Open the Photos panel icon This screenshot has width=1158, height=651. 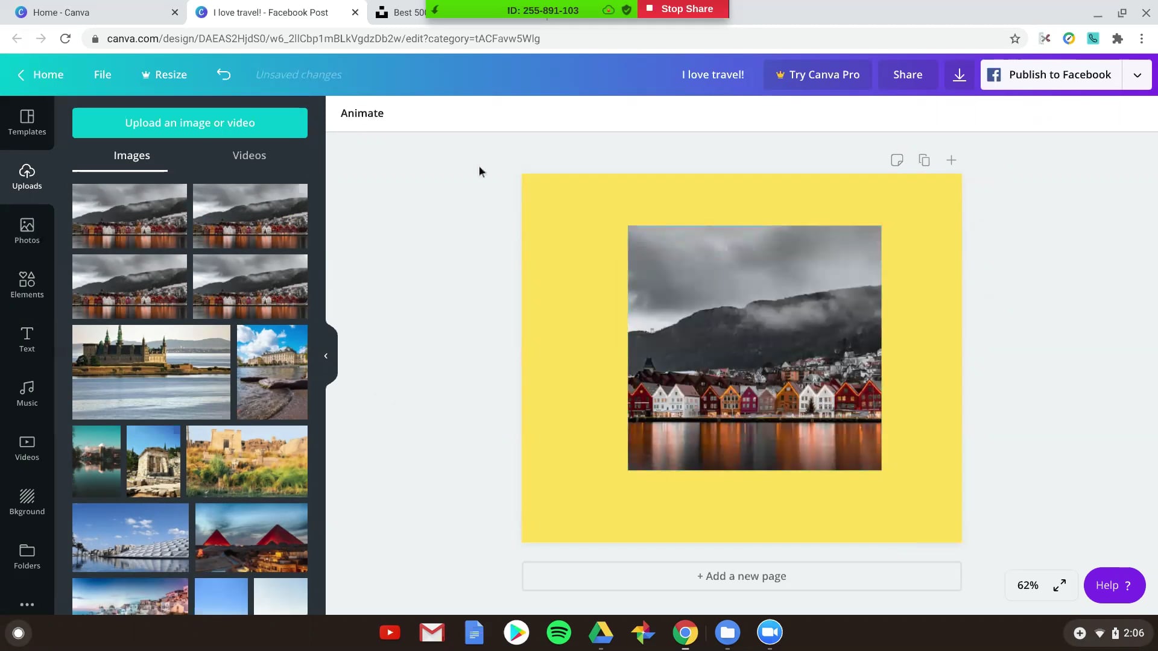click(27, 229)
